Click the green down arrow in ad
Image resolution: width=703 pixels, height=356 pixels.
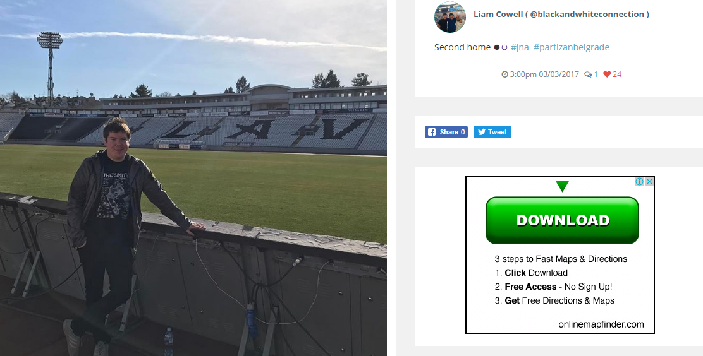(562, 187)
